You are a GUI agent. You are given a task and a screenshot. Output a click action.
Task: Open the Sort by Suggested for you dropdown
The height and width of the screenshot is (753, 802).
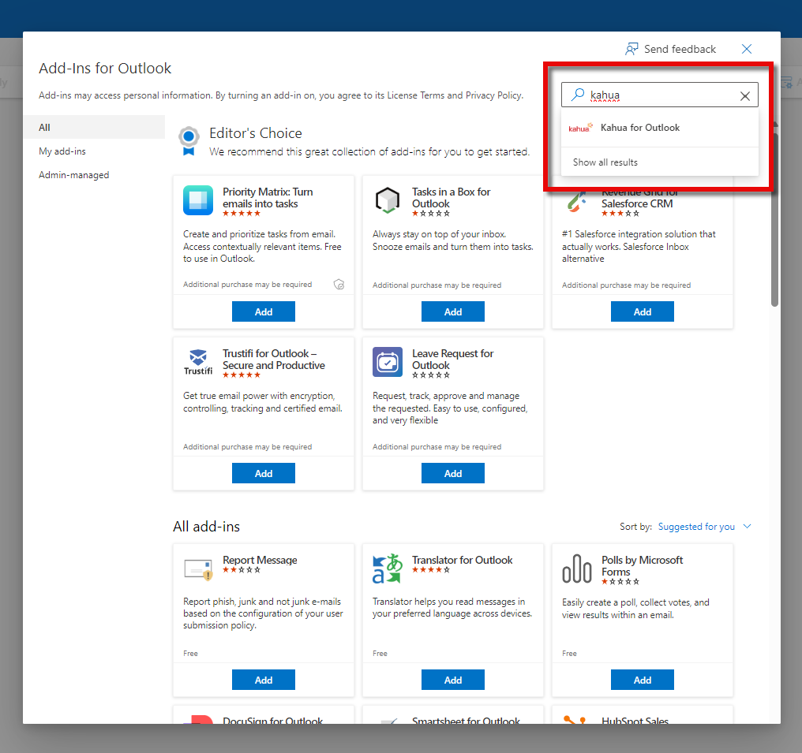pyautogui.click(x=704, y=527)
